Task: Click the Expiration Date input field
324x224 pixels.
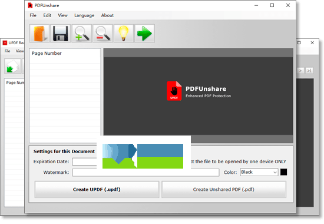Action: pos(84,162)
